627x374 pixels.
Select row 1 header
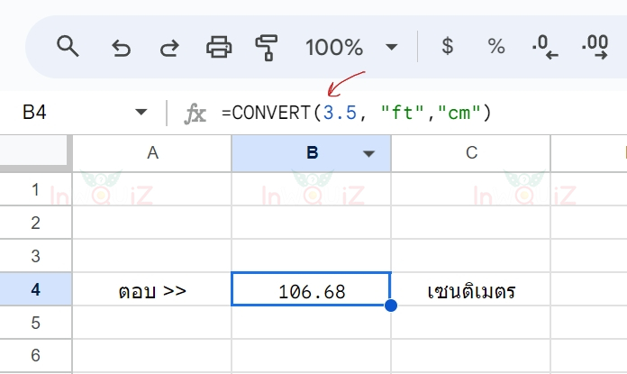[x=36, y=189]
